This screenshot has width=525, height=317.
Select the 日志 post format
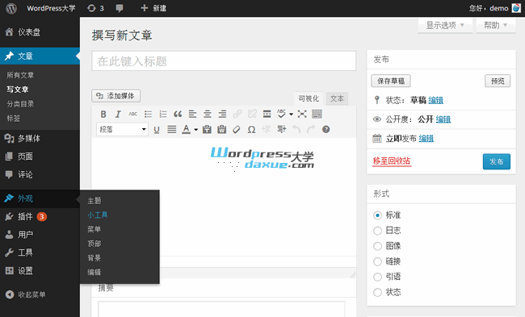[x=377, y=231]
